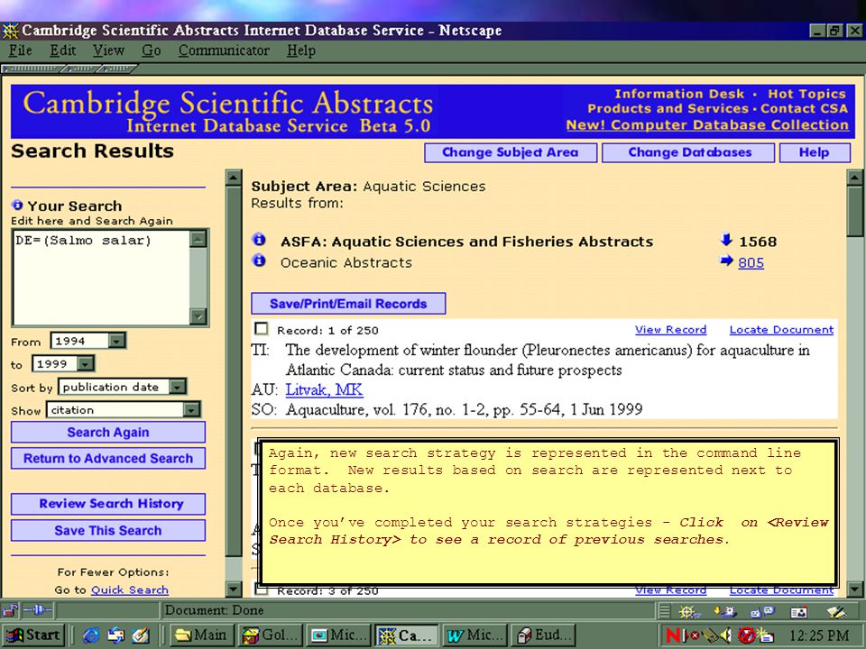Click the Change Databases button
Image resolution: width=866 pixels, height=649 pixels.
(x=688, y=153)
